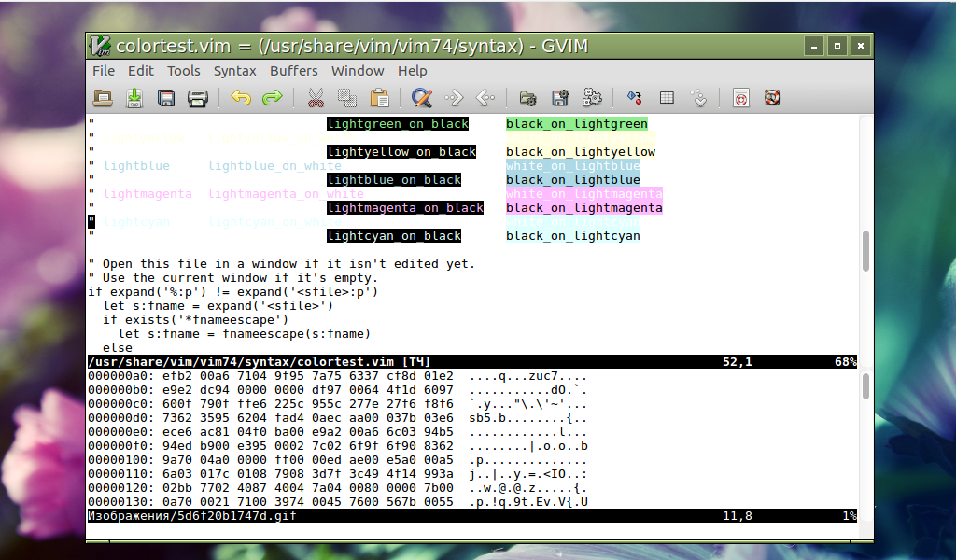Jump to tag using down-arrow icon
Viewport: 956px width, 560px height.
pos(699,98)
